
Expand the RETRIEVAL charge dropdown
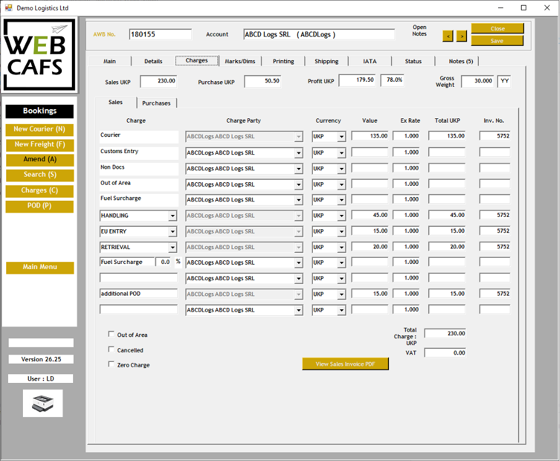(x=172, y=247)
